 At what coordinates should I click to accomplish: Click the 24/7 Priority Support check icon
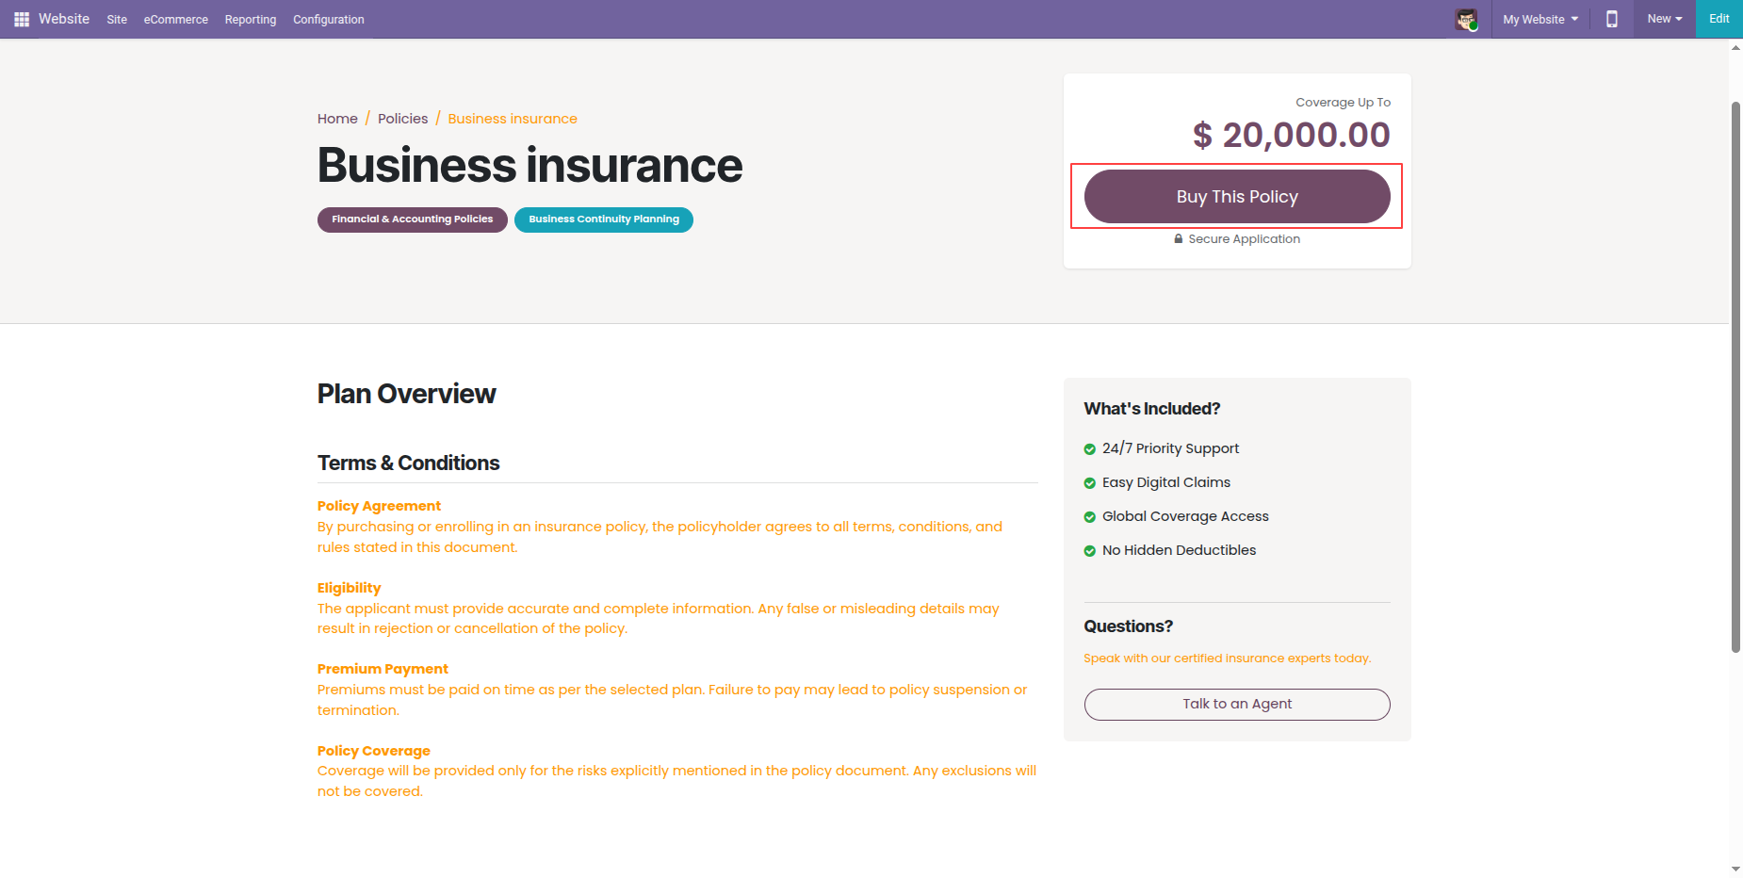click(1090, 449)
